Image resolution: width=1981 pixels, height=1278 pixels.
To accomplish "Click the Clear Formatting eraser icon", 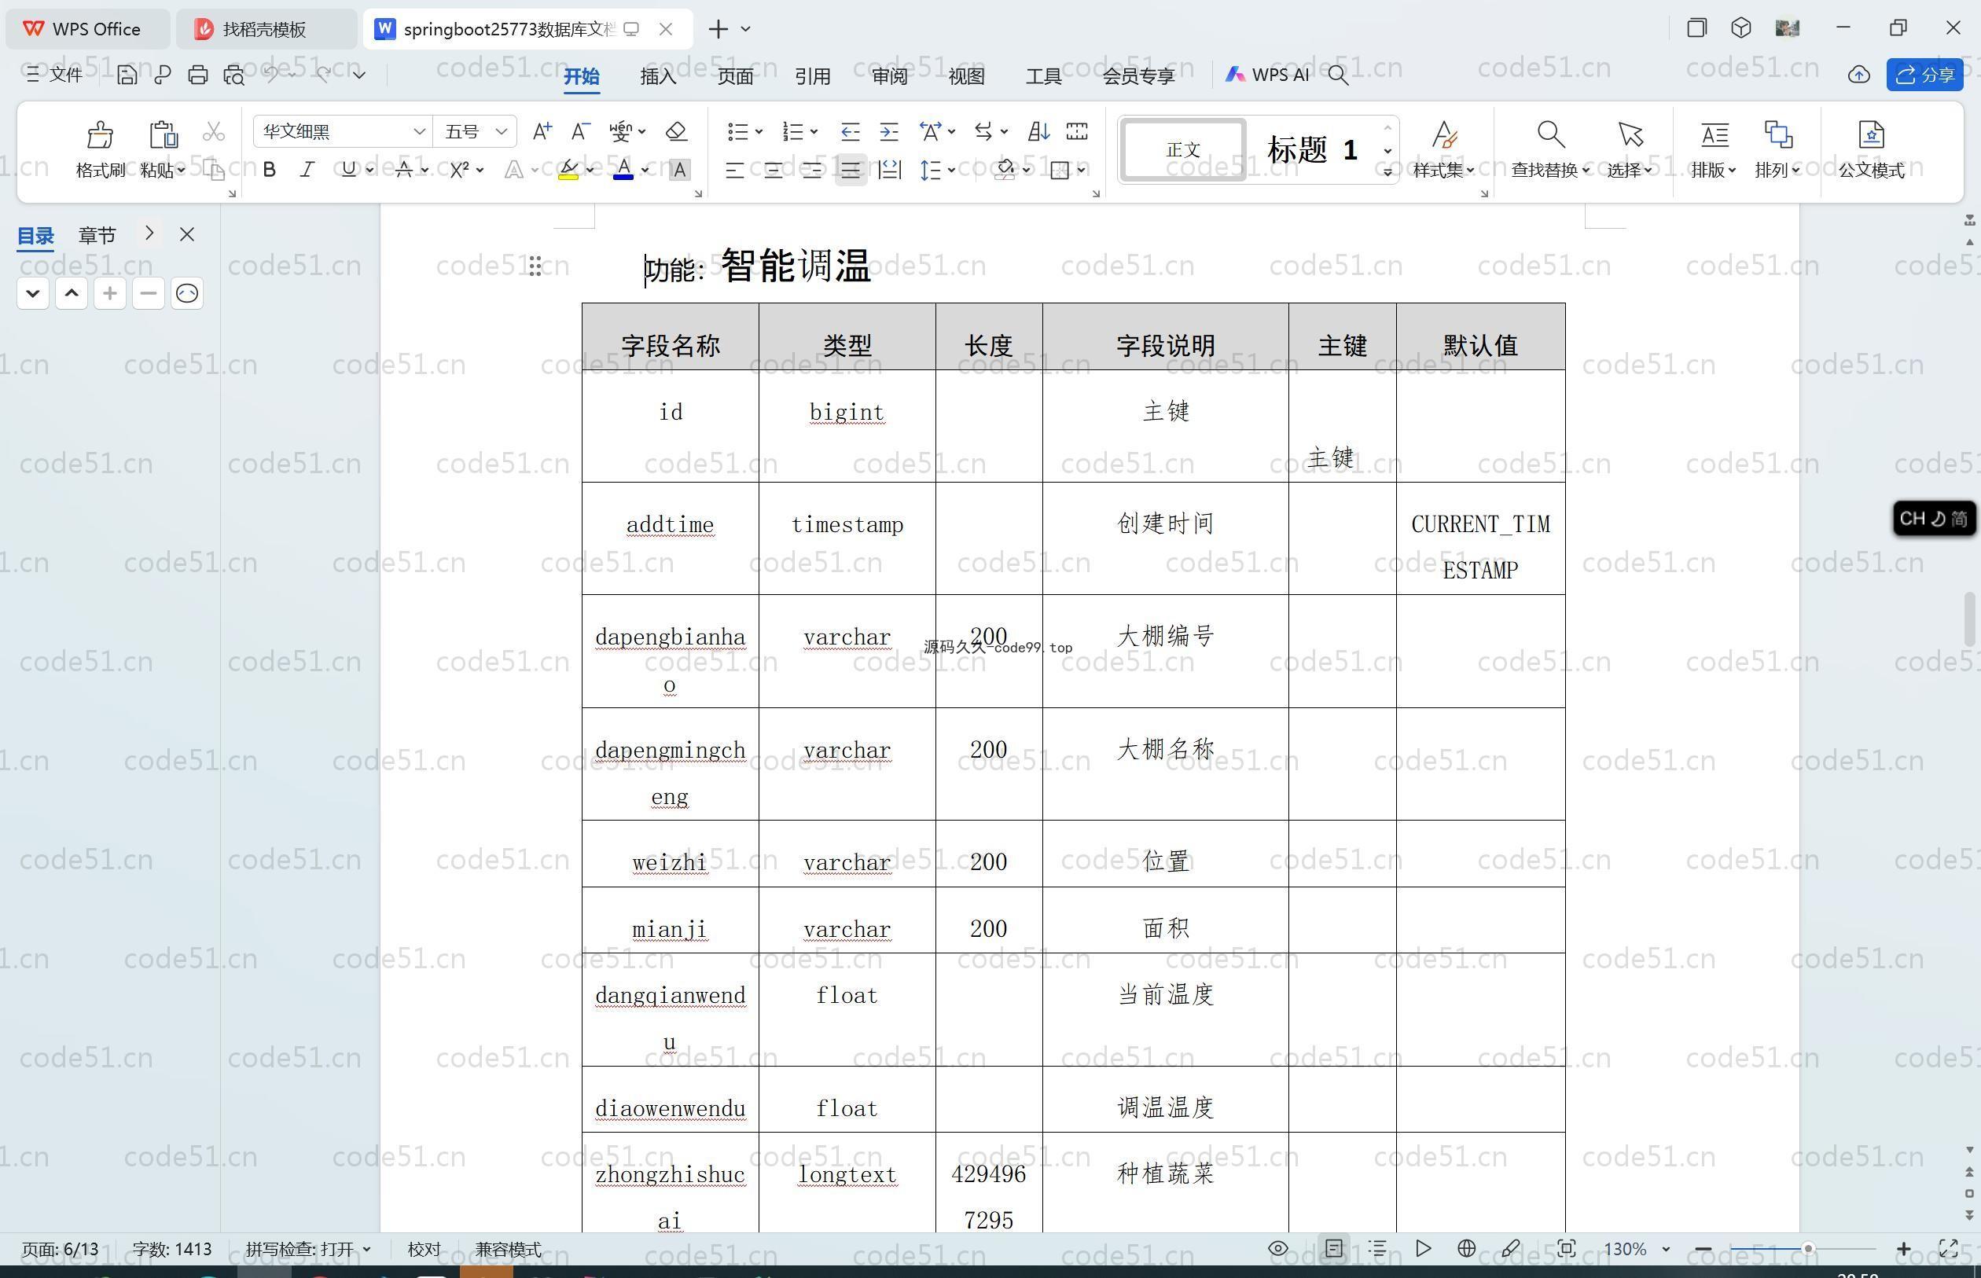I will (x=676, y=131).
